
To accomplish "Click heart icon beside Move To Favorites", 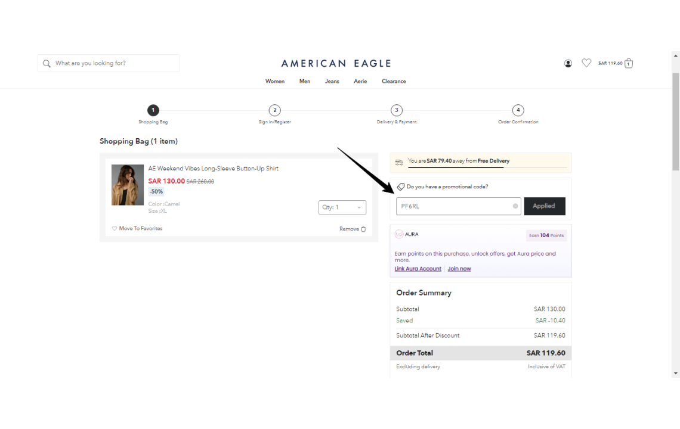I will click(115, 228).
